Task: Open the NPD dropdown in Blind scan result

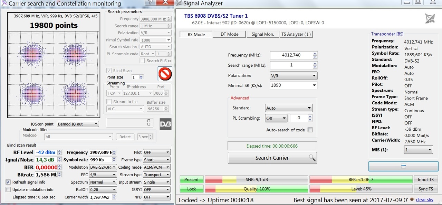Action: click(x=156, y=197)
